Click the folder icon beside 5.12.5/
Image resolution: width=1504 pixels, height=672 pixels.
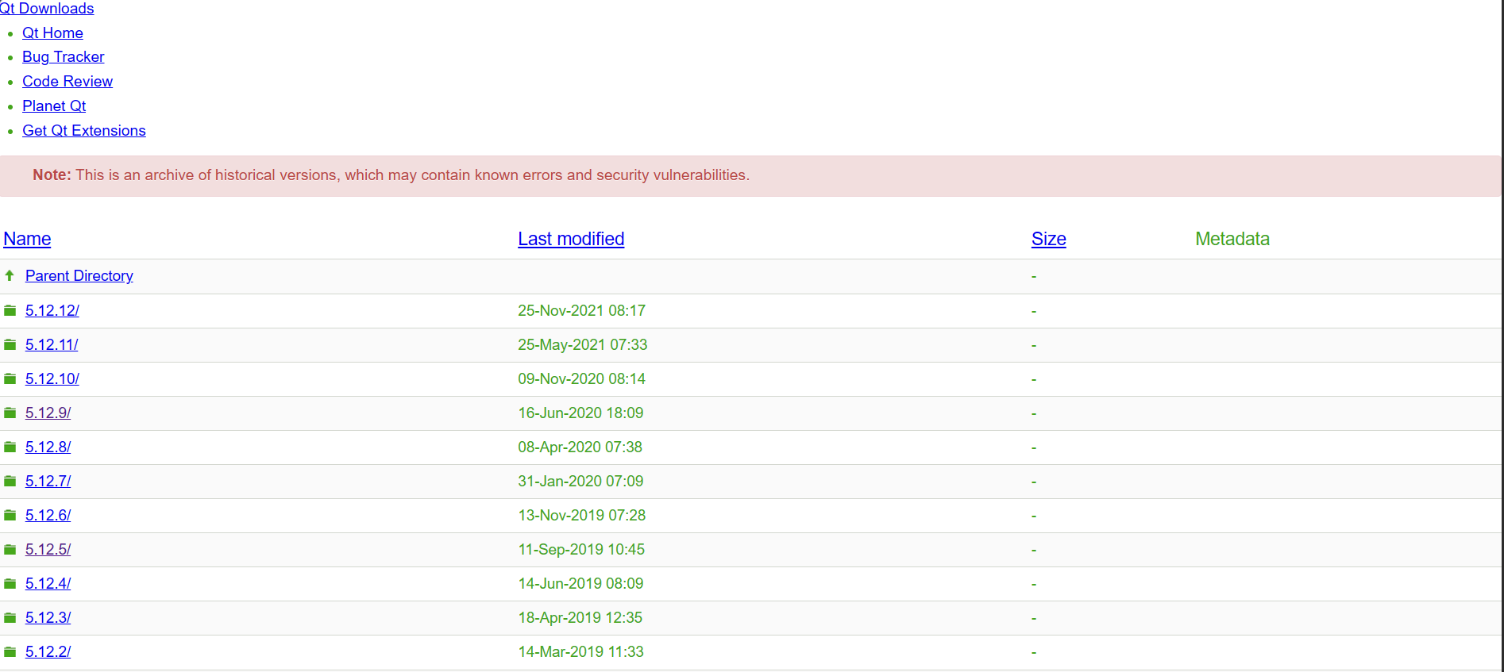click(x=10, y=549)
